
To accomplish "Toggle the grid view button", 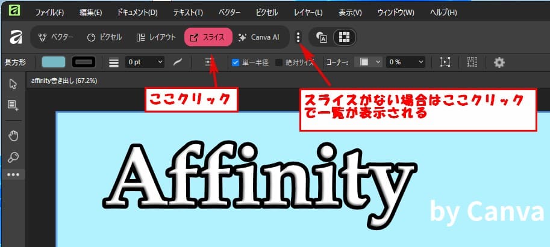I will click(344, 37).
